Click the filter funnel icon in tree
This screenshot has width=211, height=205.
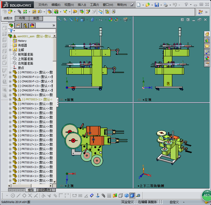point(11,31)
